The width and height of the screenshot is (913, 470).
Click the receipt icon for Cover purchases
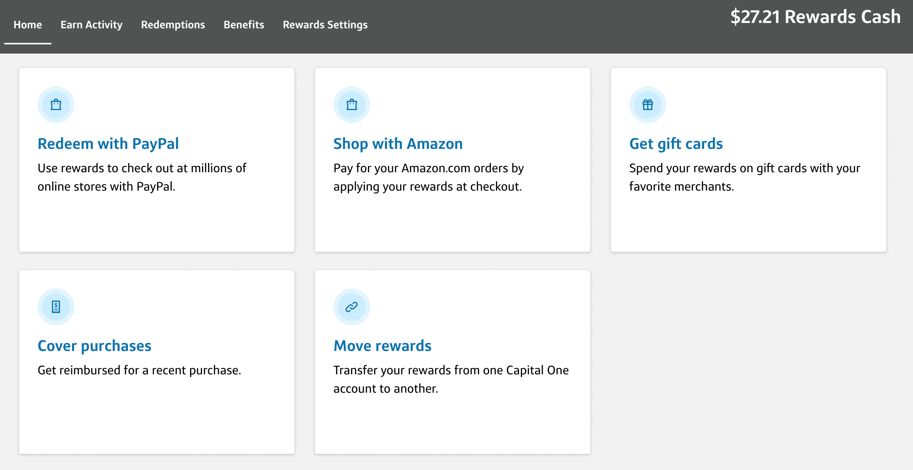tap(56, 307)
